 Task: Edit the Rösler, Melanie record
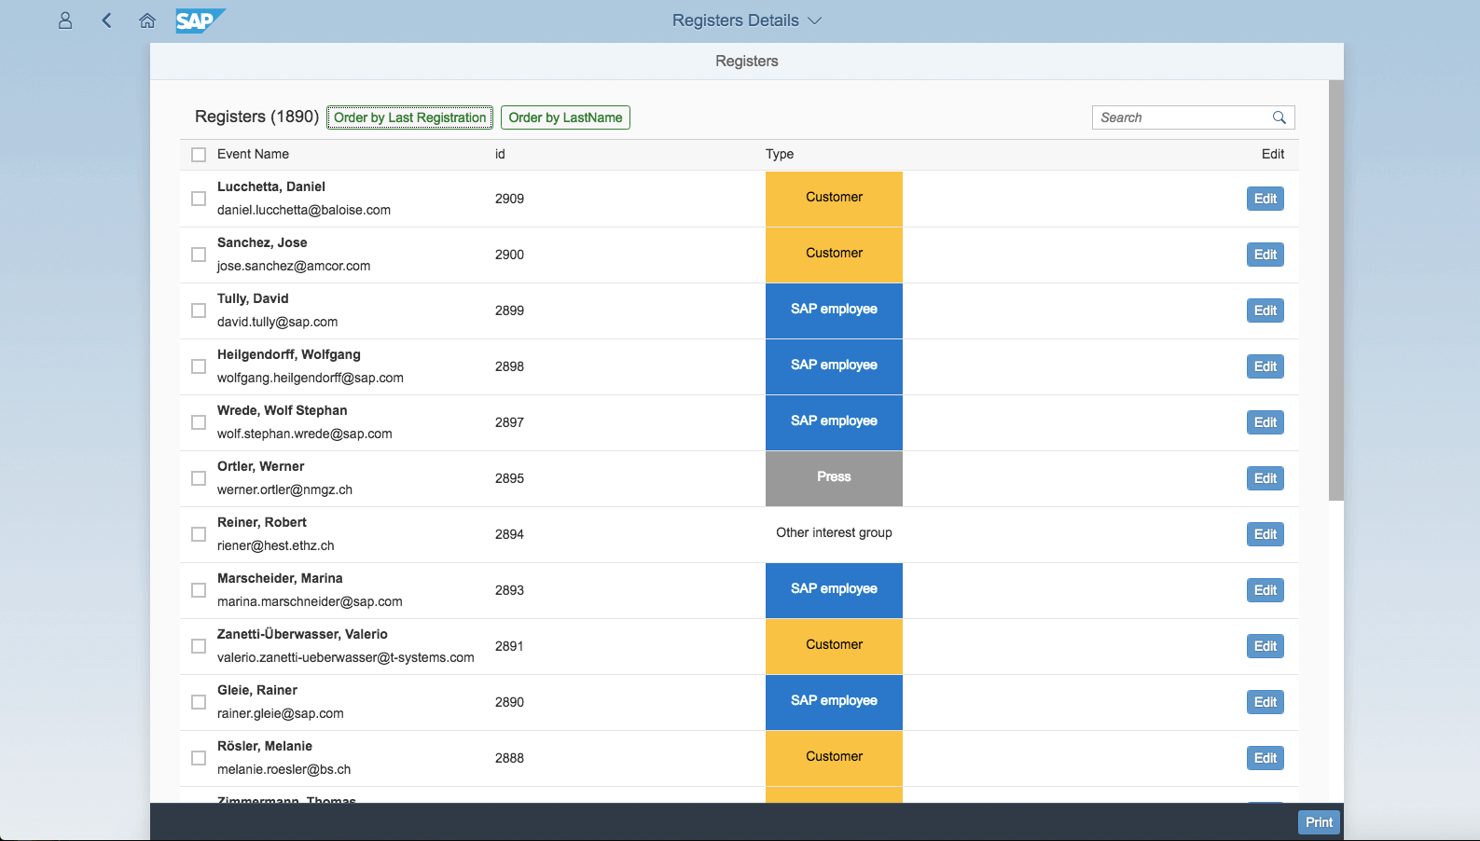(1266, 758)
